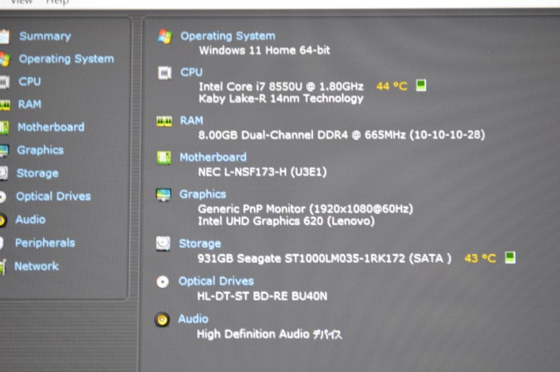Open the Help menu
The width and height of the screenshot is (560, 372).
57,3
